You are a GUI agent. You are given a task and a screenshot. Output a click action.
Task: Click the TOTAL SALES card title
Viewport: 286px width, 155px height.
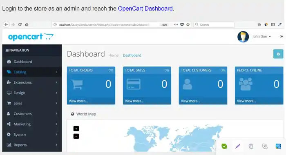[135, 70]
